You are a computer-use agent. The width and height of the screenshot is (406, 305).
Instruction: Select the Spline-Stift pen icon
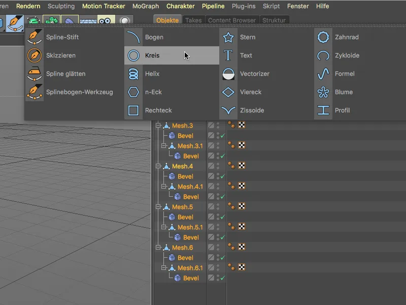(x=35, y=37)
